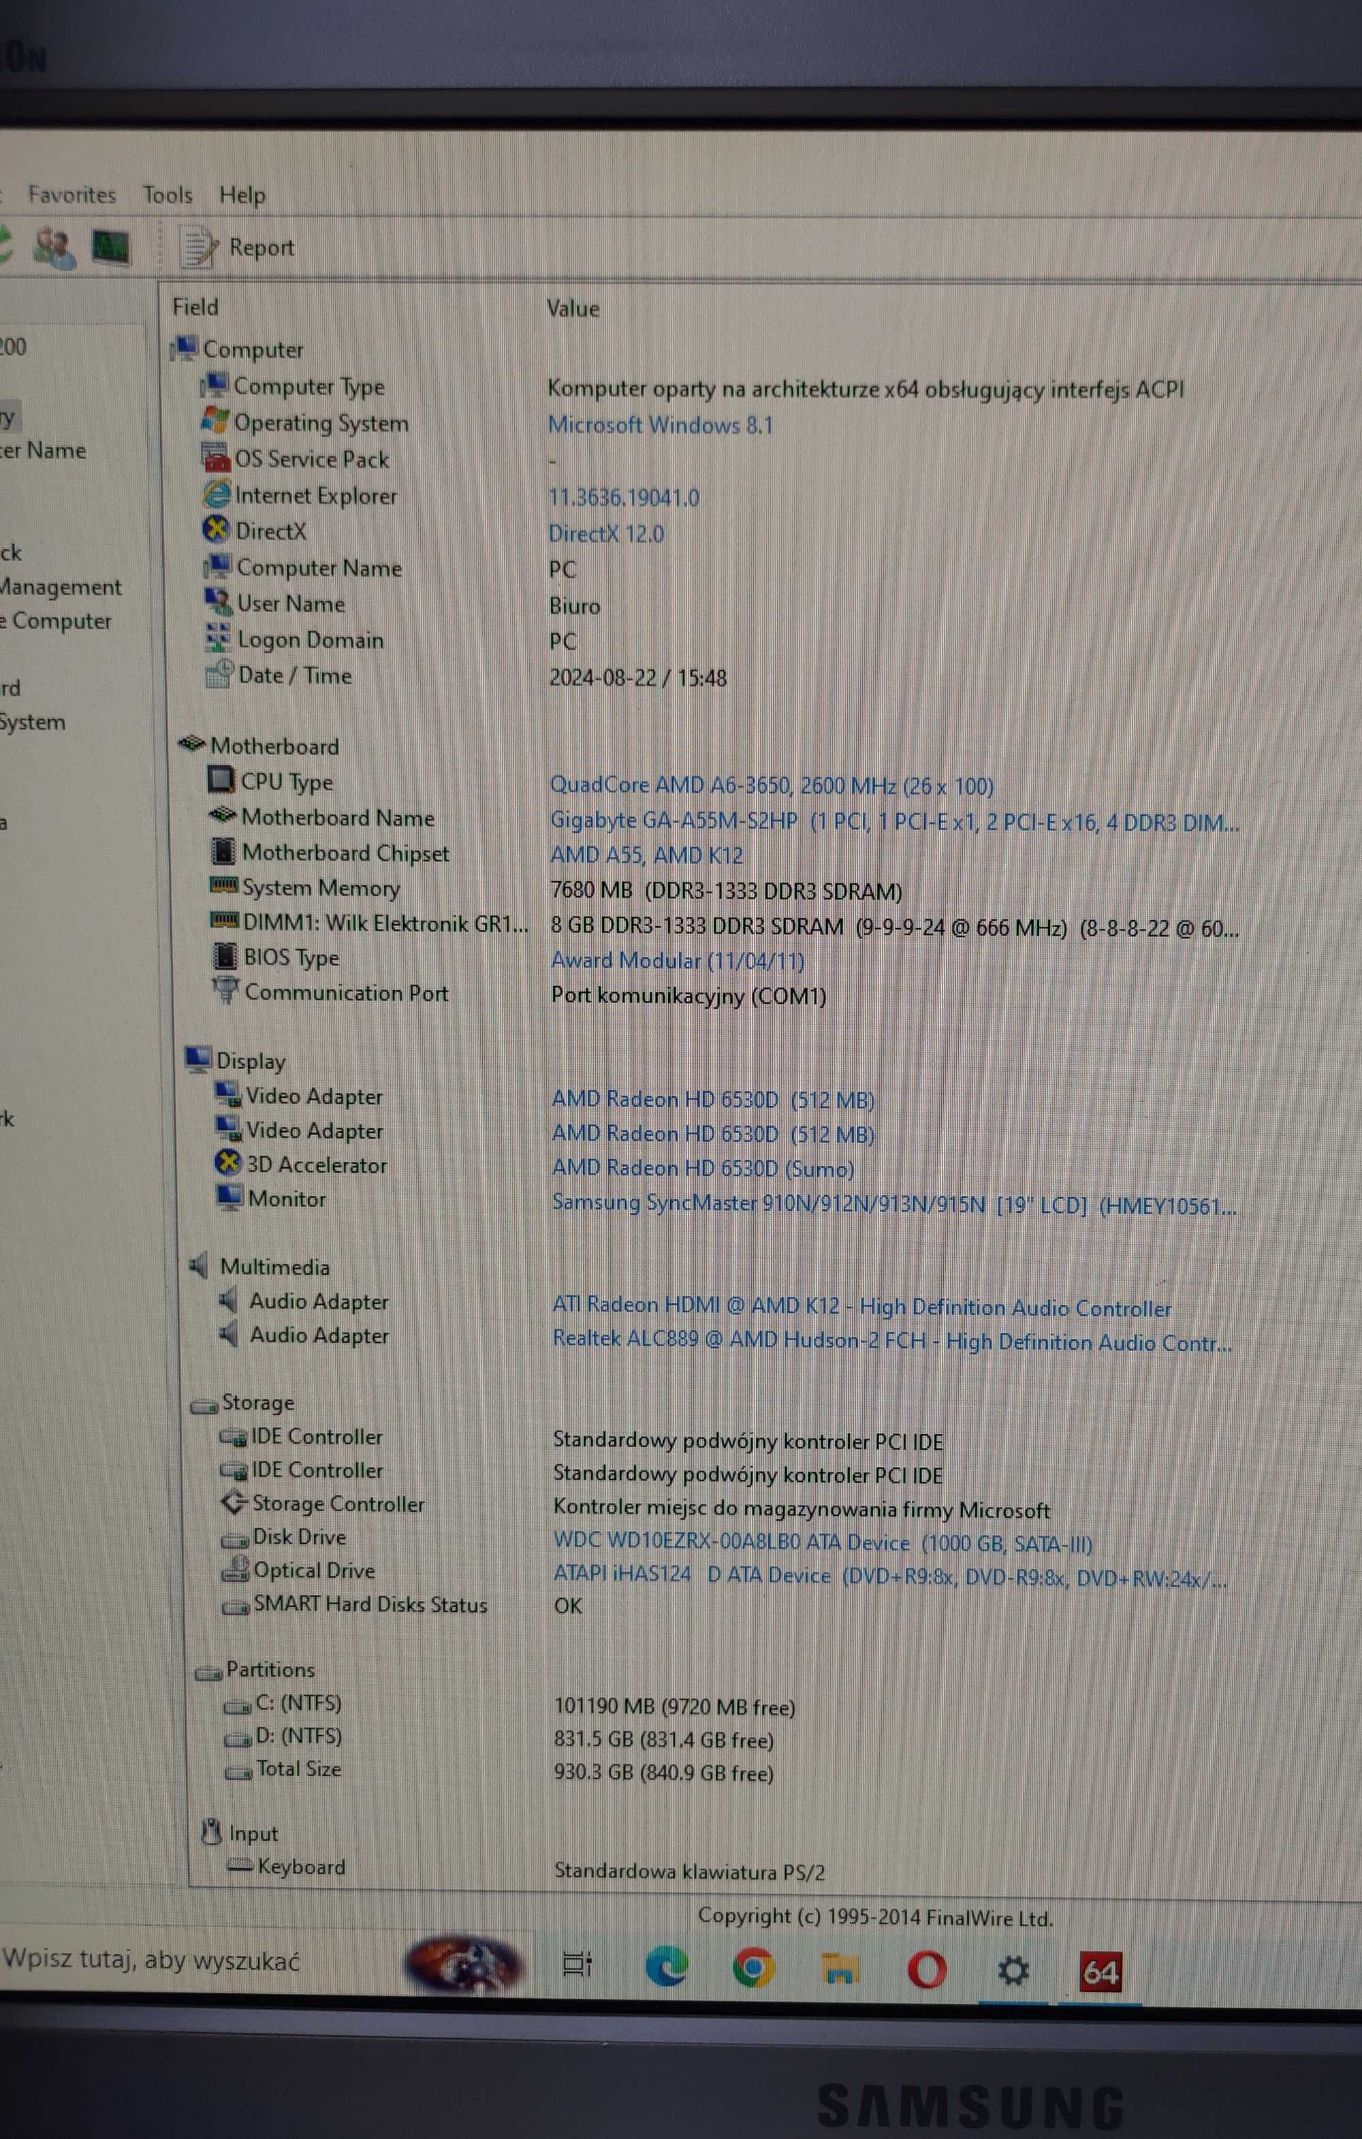Click the Value column header
Screen dimensions: 1362x2139
point(573,309)
